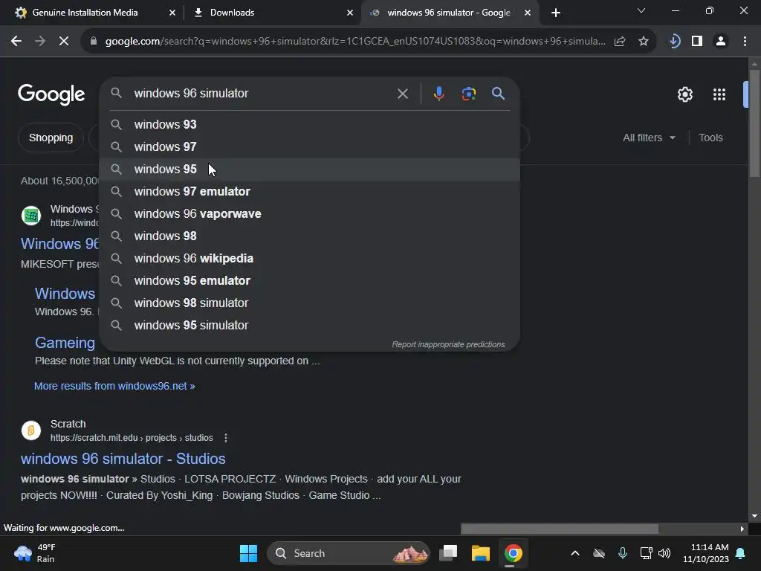Click the browser back arrow
The height and width of the screenshot is (571, 761).
[x=16, y=42]
